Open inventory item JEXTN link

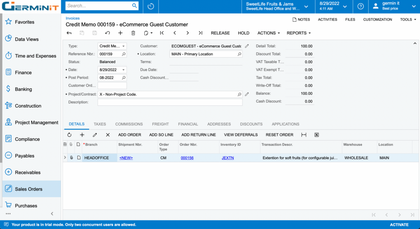pos(228,158)
